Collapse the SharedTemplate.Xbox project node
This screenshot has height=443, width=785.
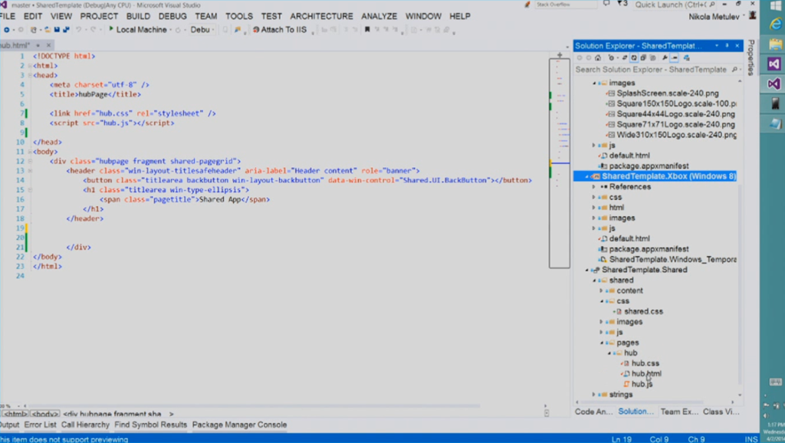[x=586, y=177]
